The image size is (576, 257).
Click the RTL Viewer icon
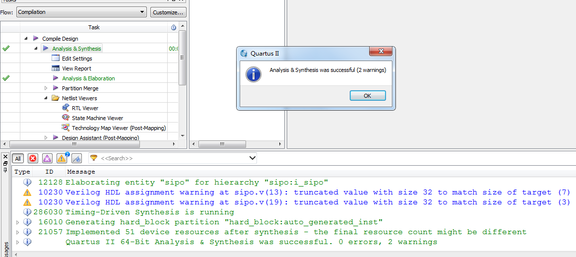coord(66,108)
